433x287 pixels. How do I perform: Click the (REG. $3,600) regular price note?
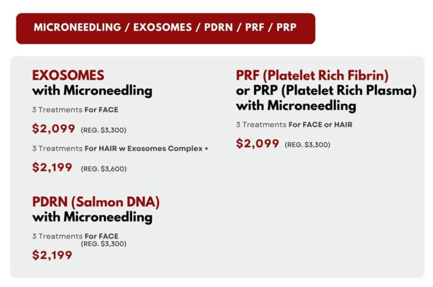104,169
